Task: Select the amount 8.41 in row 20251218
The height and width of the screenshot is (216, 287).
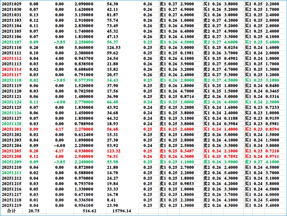Action: (x=111, y=200)
